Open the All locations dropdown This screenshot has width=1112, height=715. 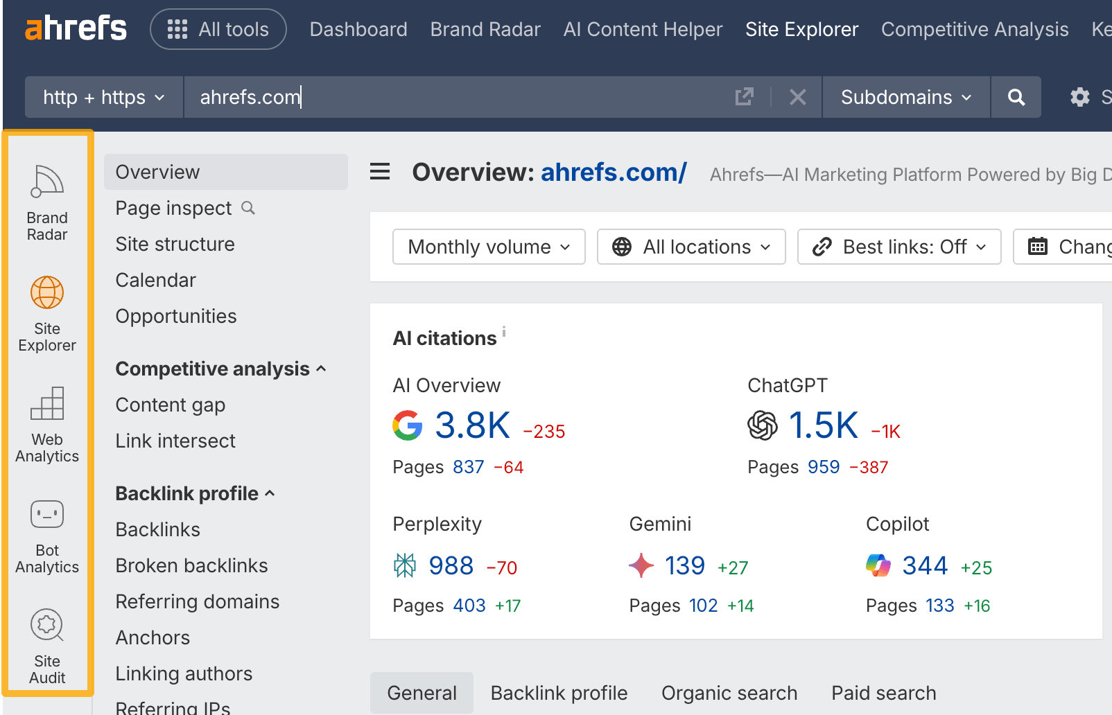(690, 247)
